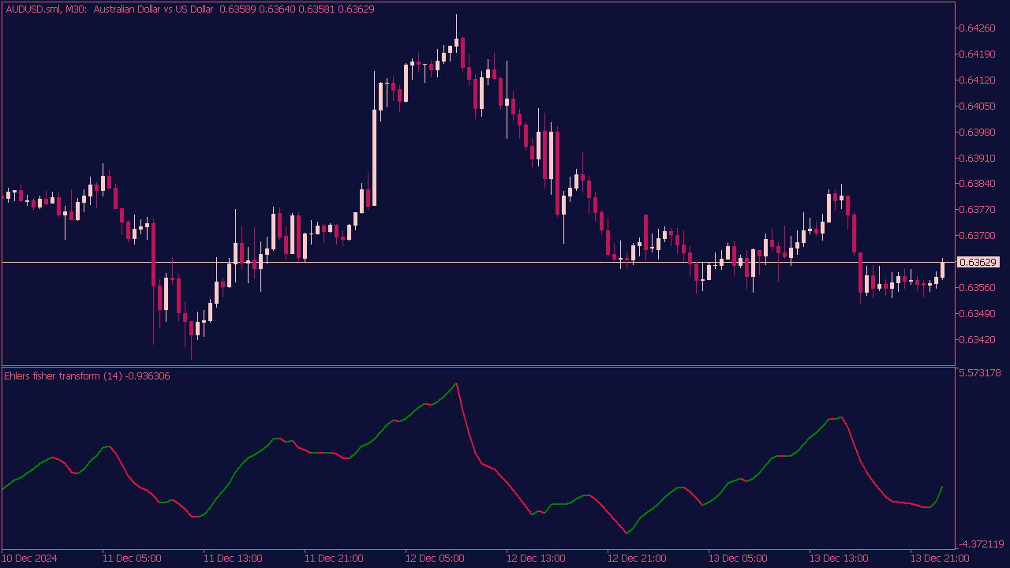This screenshot has width=1010, height=568.
Task: Click the 12 Dec 13:00 time label
Action: 536,559
